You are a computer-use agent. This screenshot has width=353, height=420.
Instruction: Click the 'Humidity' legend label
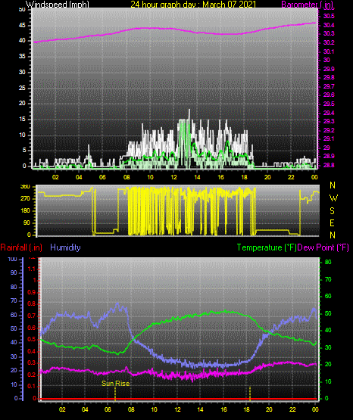(65, 247)
